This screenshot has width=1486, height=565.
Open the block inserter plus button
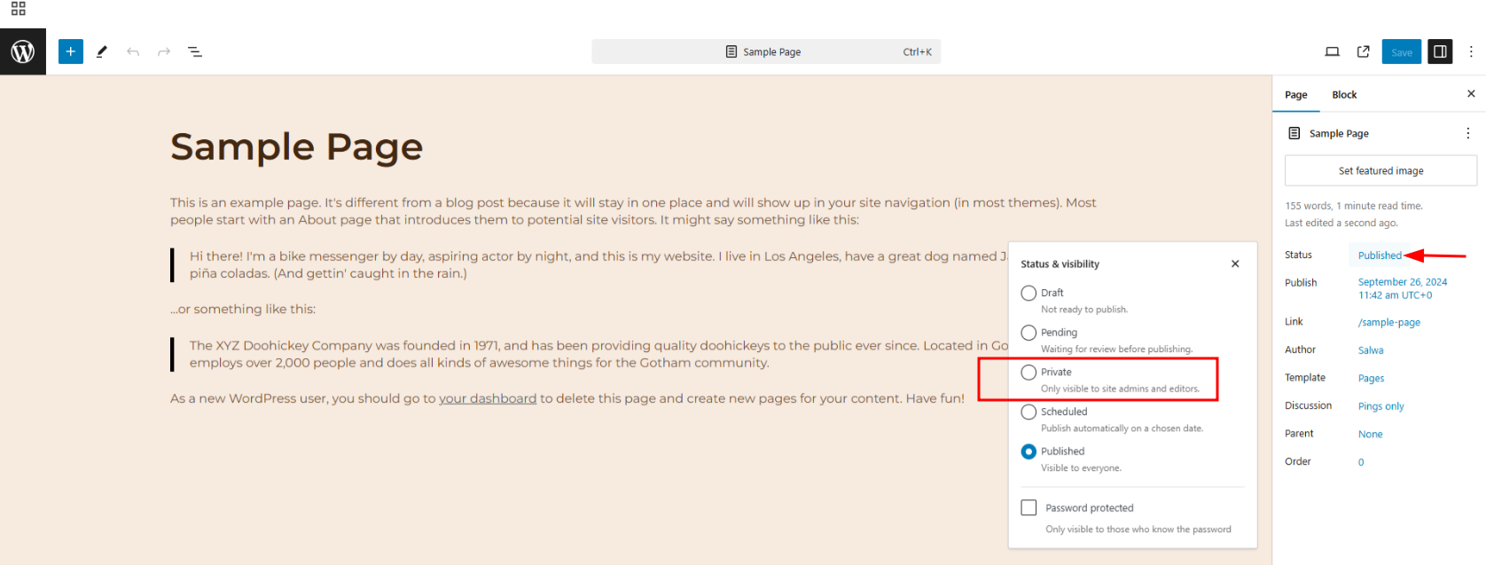71,51
